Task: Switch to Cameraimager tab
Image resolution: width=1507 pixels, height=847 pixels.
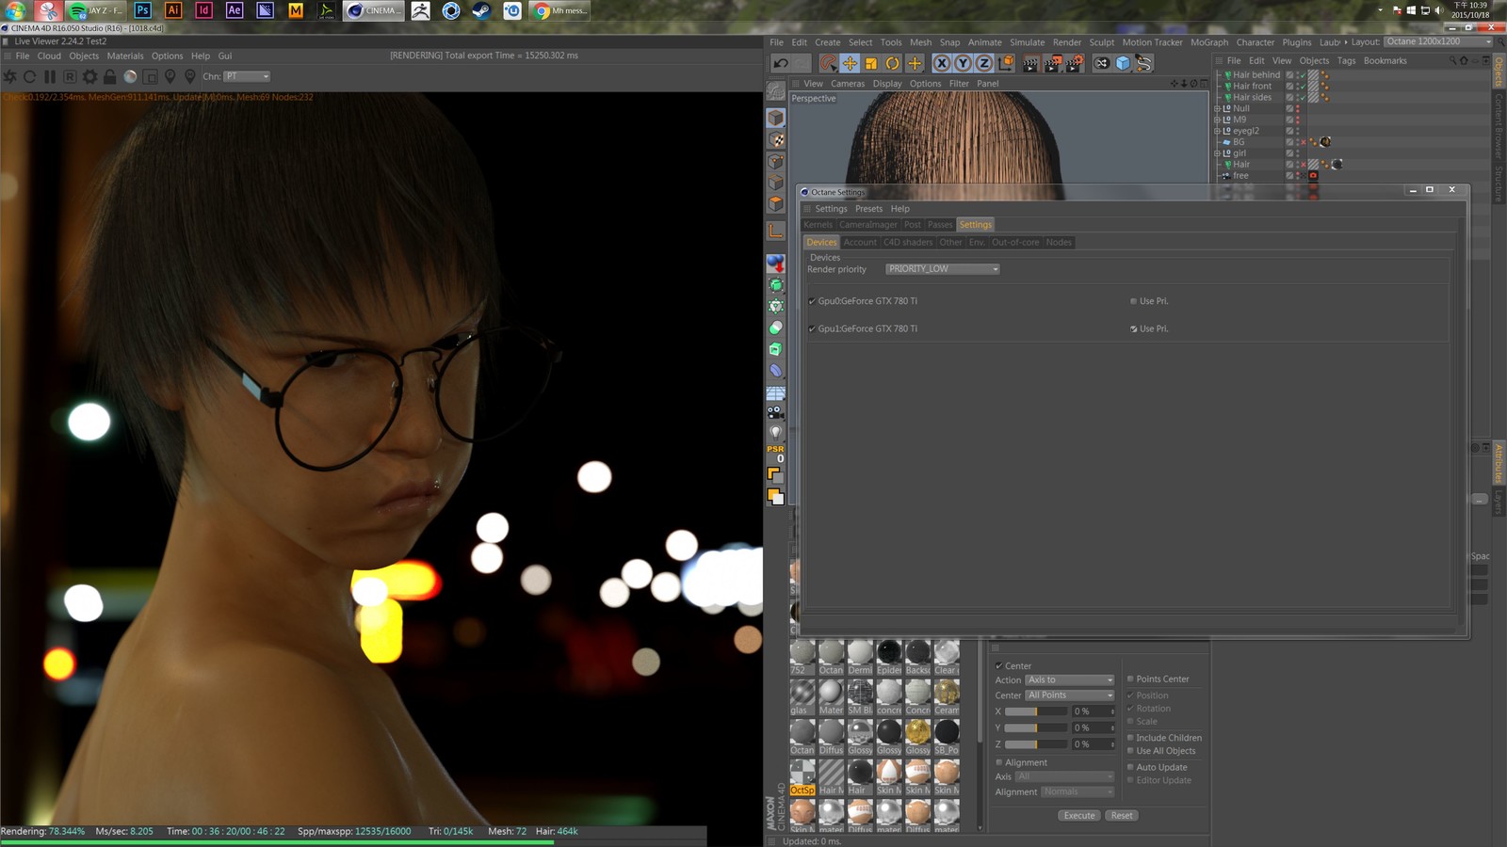Action: pyautogui.click(x=868, y=225)
